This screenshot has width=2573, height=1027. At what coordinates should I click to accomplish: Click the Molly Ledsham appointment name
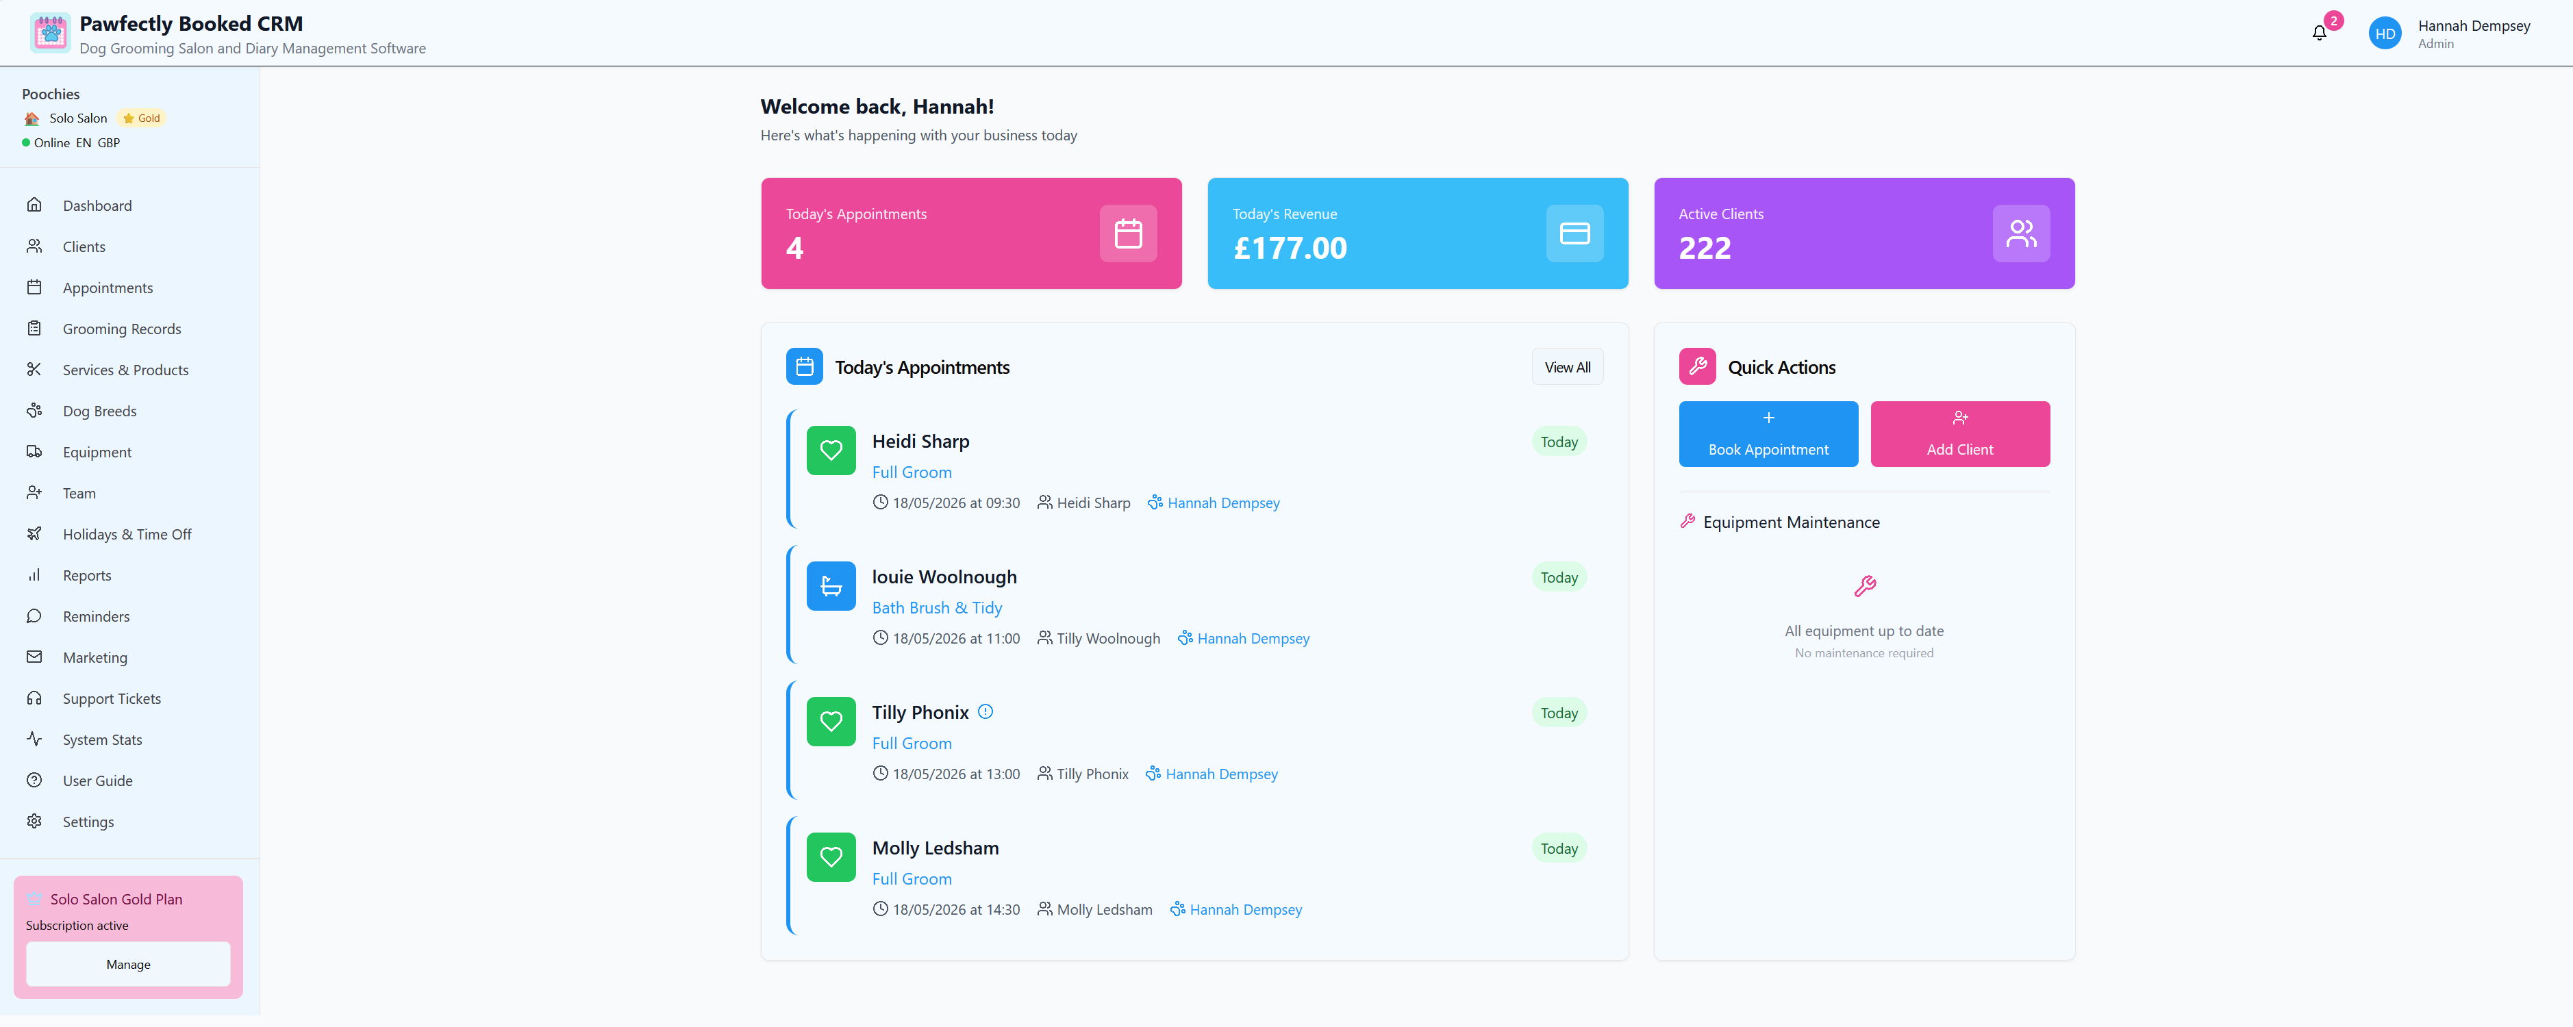tap(935, 847)
